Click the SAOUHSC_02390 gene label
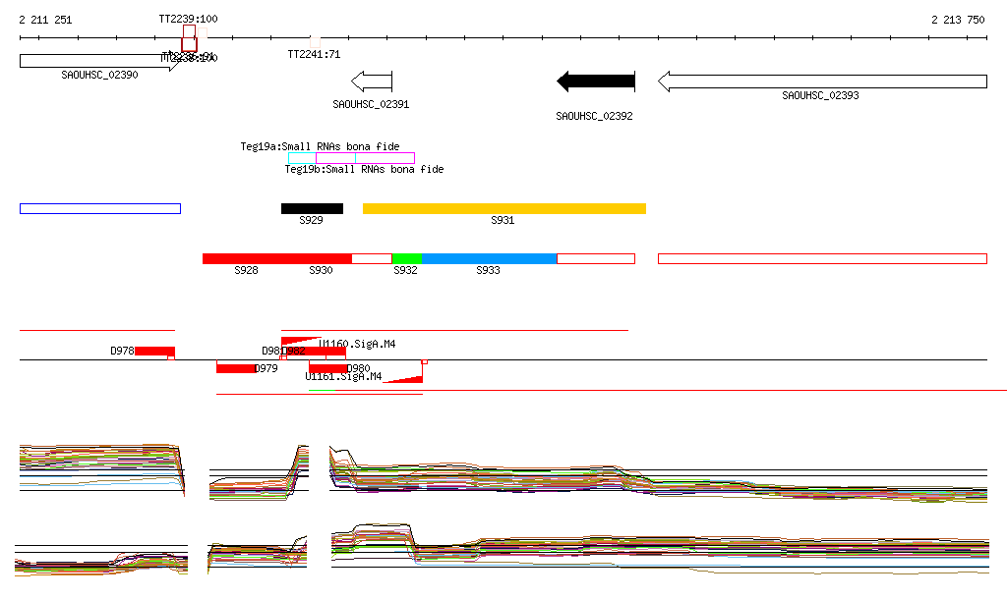Image resolution: width=1007 pixels, height=600 pixels. (99, 75)
